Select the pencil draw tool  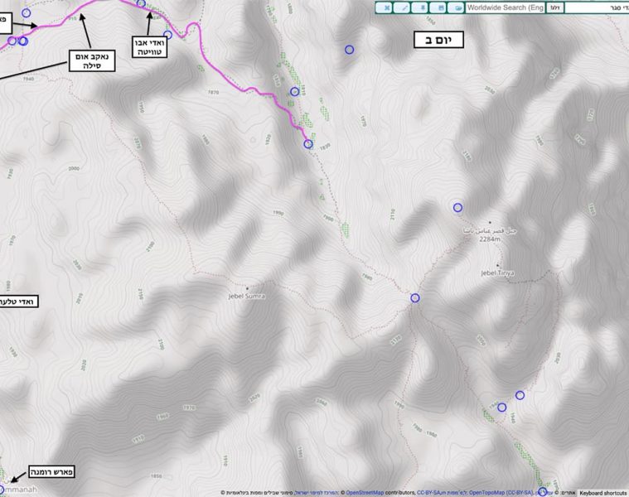[x=404, y=7]
